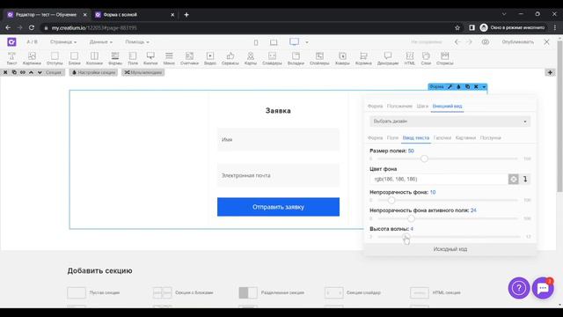Click the Creatium logo icon
The width and height of the screenshot is (563, 317).
[11, 42]
